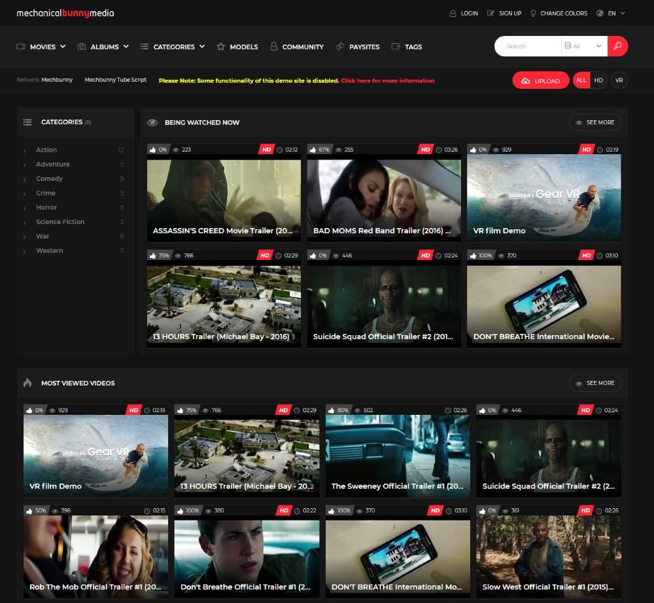This screenshot has width=654, height=603.
Task: Open the Movies dropdown menu
Action: click(x=41, y=46)
